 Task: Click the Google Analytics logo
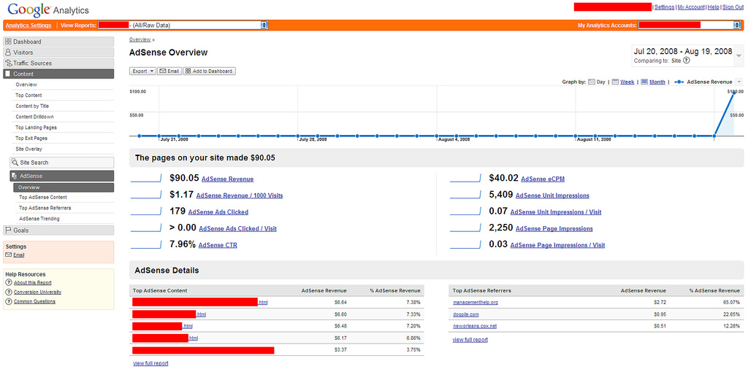coord(48,9)
